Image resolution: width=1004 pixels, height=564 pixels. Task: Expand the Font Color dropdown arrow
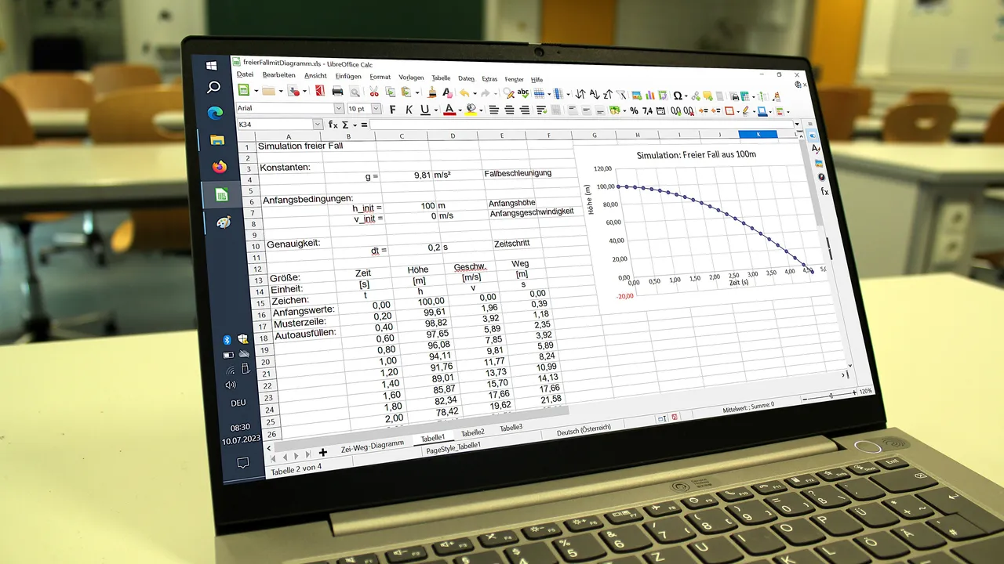point(459,110)
